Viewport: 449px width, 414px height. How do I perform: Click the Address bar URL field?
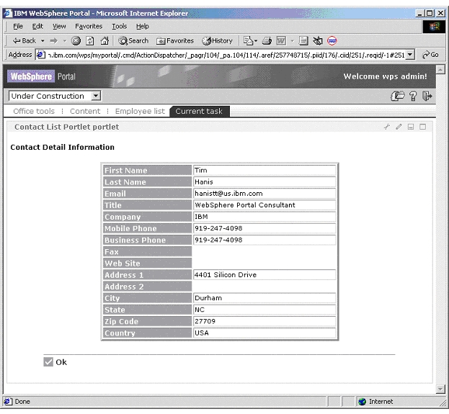pyautogui.click(x=226, y=55)
